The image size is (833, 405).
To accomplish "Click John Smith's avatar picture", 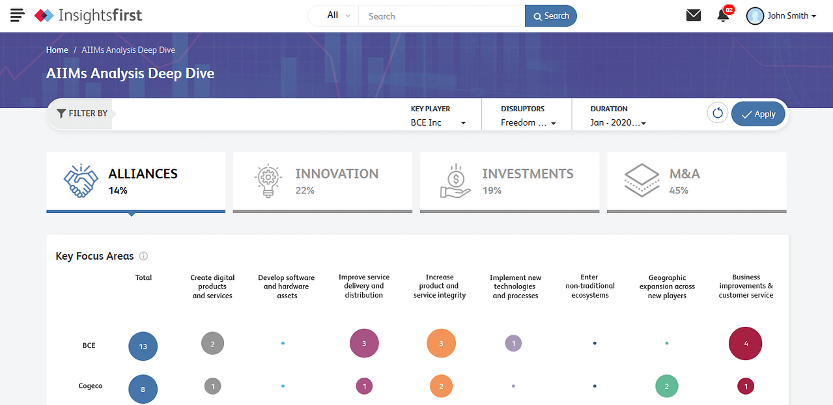I will [x=755, y=16].
